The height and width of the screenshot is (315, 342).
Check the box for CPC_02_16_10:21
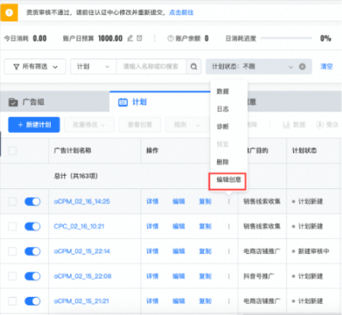[x=13, y=226]
